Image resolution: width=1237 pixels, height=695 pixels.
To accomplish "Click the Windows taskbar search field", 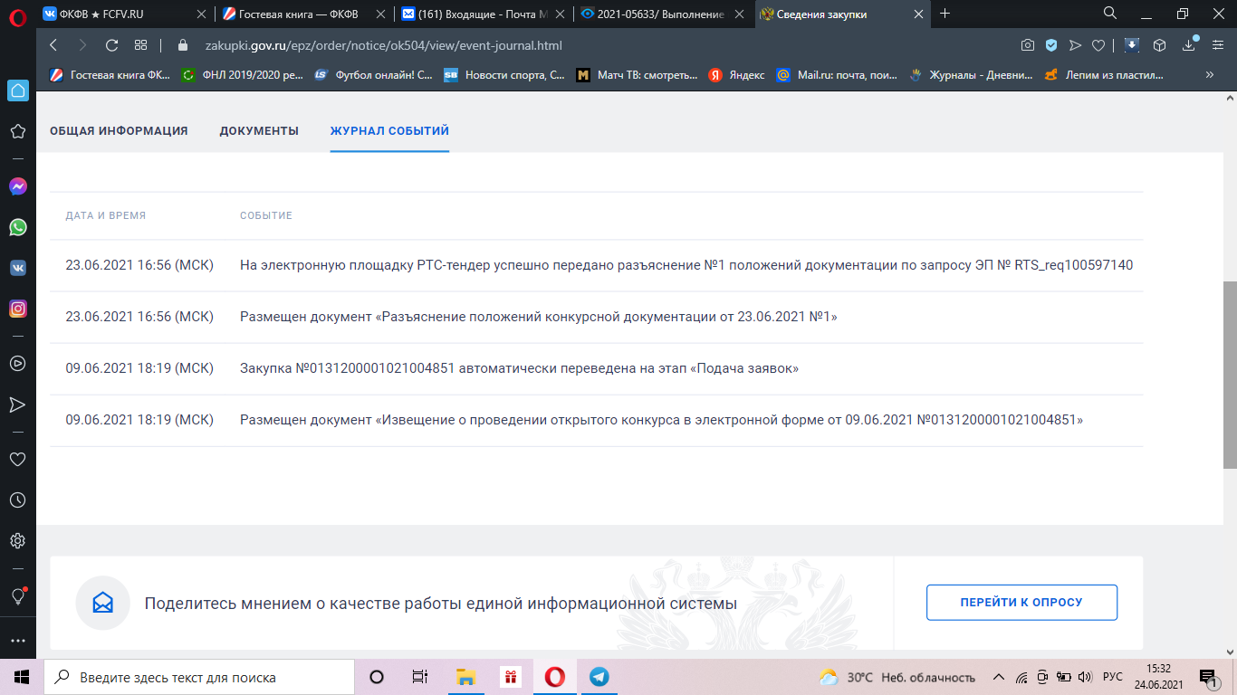I will coord(199,677).
